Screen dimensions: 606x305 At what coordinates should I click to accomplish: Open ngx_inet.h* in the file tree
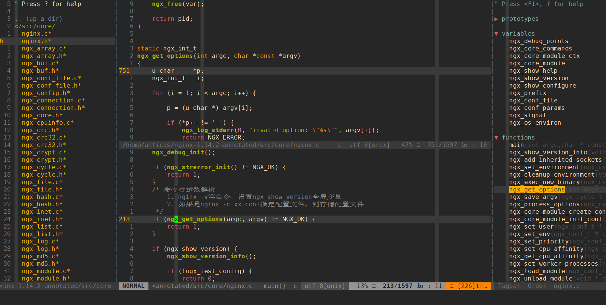pyautogui.click(x=42, y=219)
